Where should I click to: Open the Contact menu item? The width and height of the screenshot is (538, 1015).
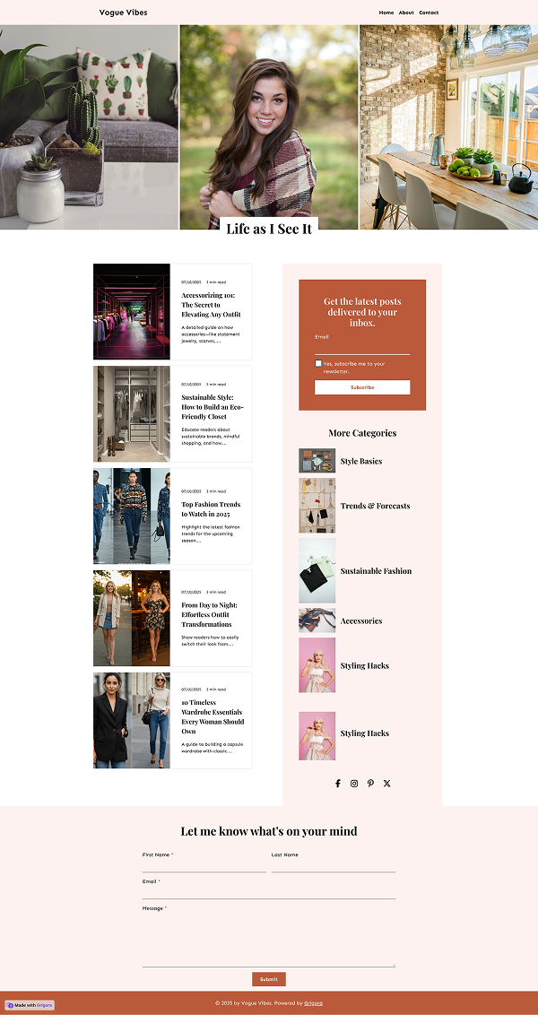(429, 13)
